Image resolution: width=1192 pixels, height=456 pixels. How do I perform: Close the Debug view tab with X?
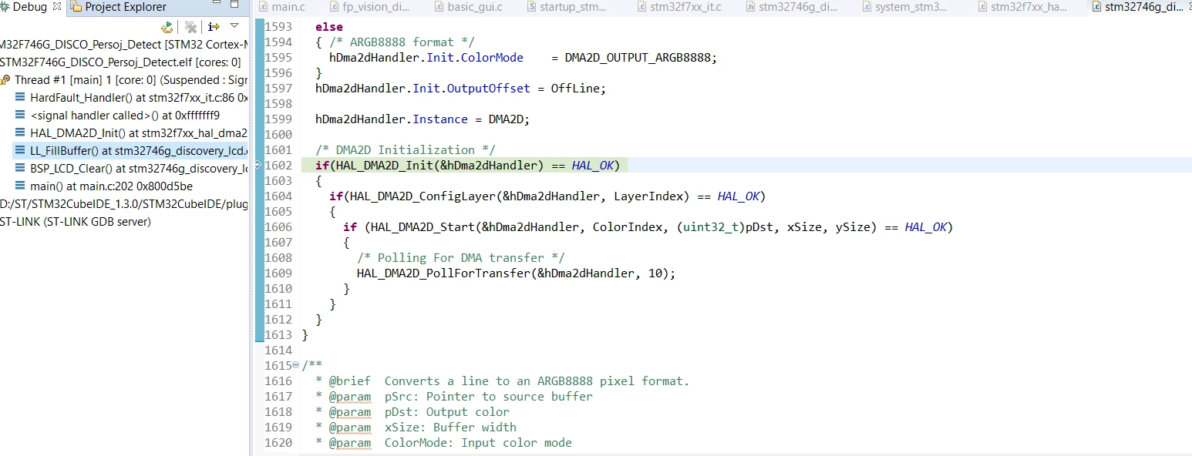point(57,6)
